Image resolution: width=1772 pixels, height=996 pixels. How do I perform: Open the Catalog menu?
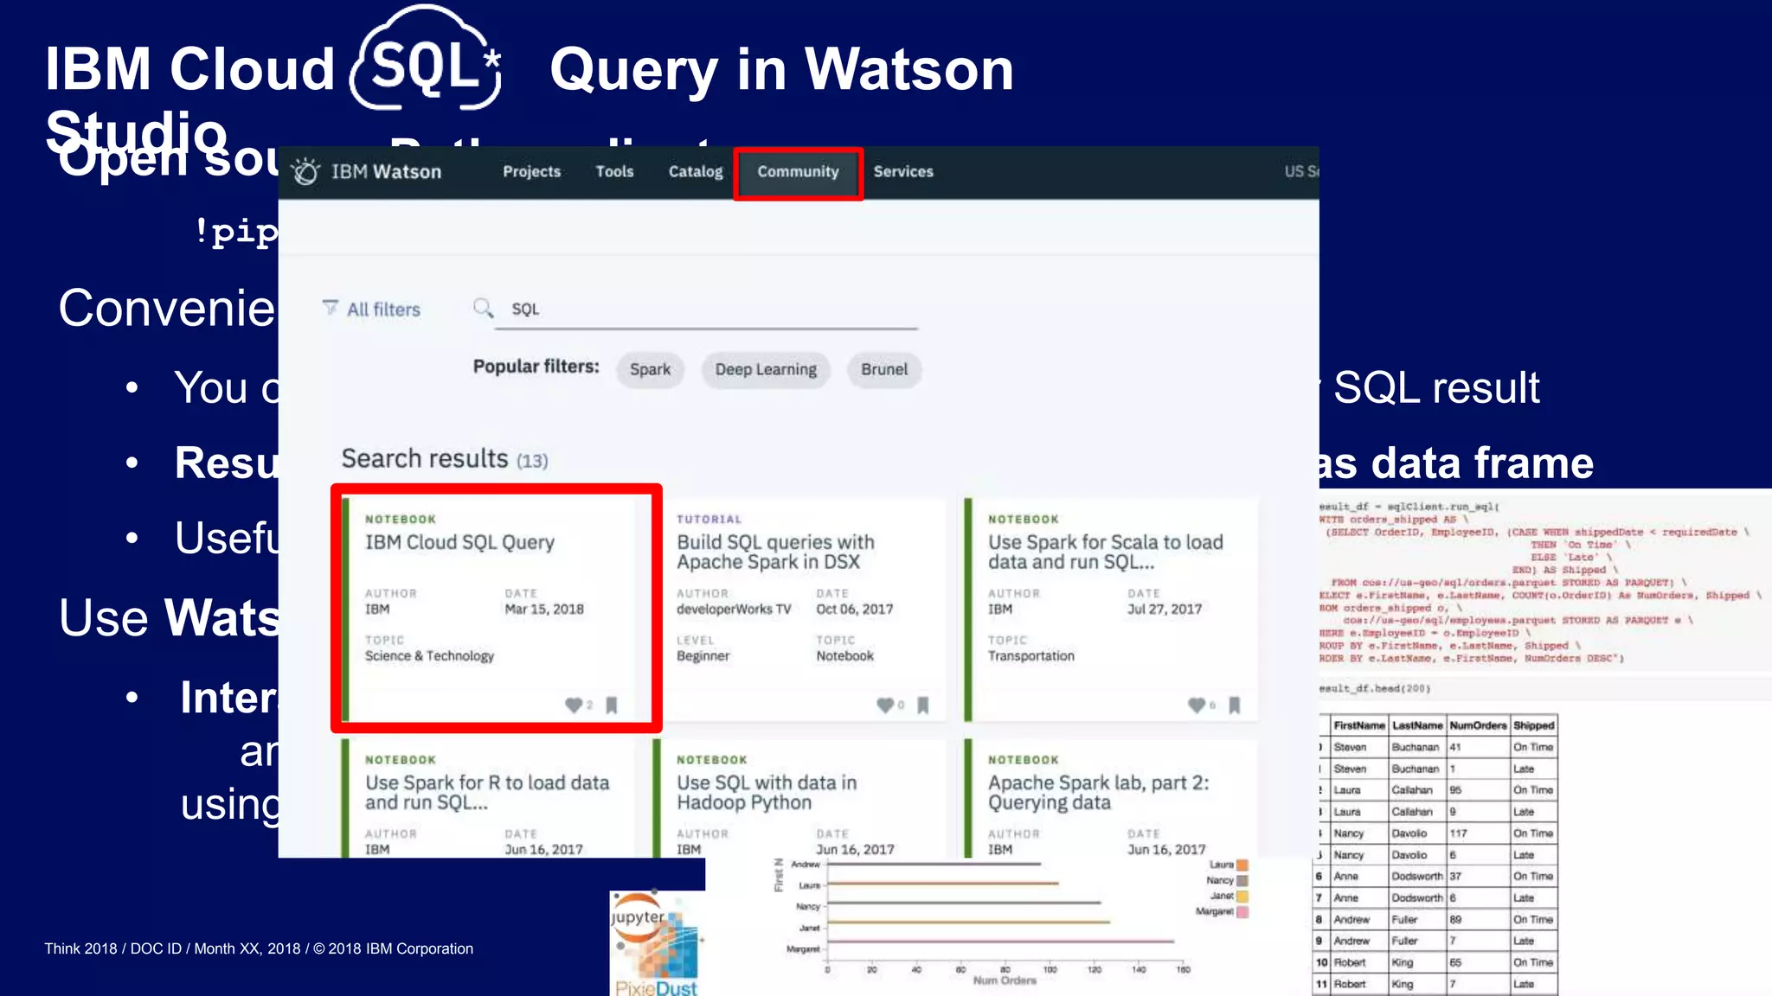pyautogui.click(x=696, y=171)
